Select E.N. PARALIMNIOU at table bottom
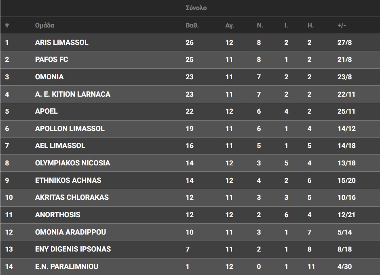 coord(66,267)
